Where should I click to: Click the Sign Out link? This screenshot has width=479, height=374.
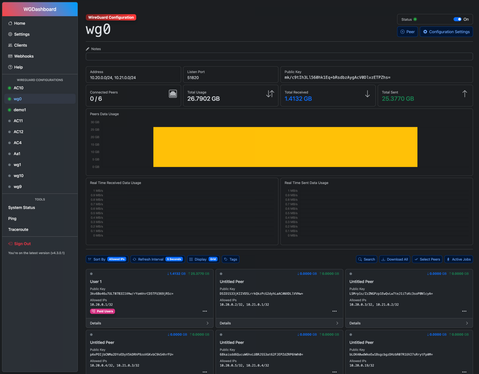(x=22, y=244)
